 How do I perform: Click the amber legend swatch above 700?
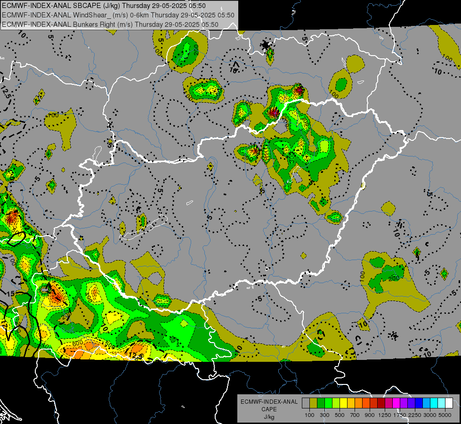[x=351, y=403]
